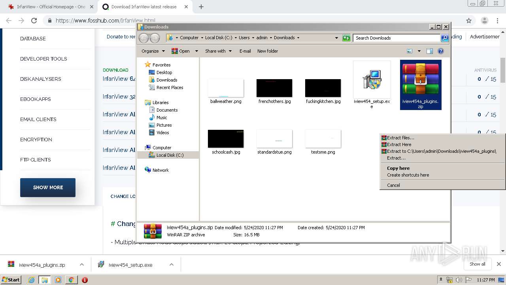Viewport: 506px width, 285px height.
Task: Click the browser reload button
Action: pos(34,21)
